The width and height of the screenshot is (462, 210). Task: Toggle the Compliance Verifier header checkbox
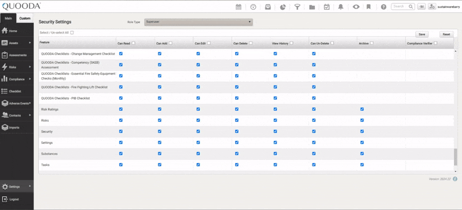tap(435, 43)
